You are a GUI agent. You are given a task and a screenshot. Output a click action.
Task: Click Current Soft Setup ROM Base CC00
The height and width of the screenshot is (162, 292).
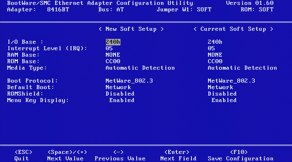point(215,62)
